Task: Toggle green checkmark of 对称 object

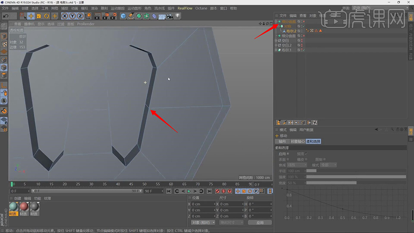Action: [x=304, y=26]
